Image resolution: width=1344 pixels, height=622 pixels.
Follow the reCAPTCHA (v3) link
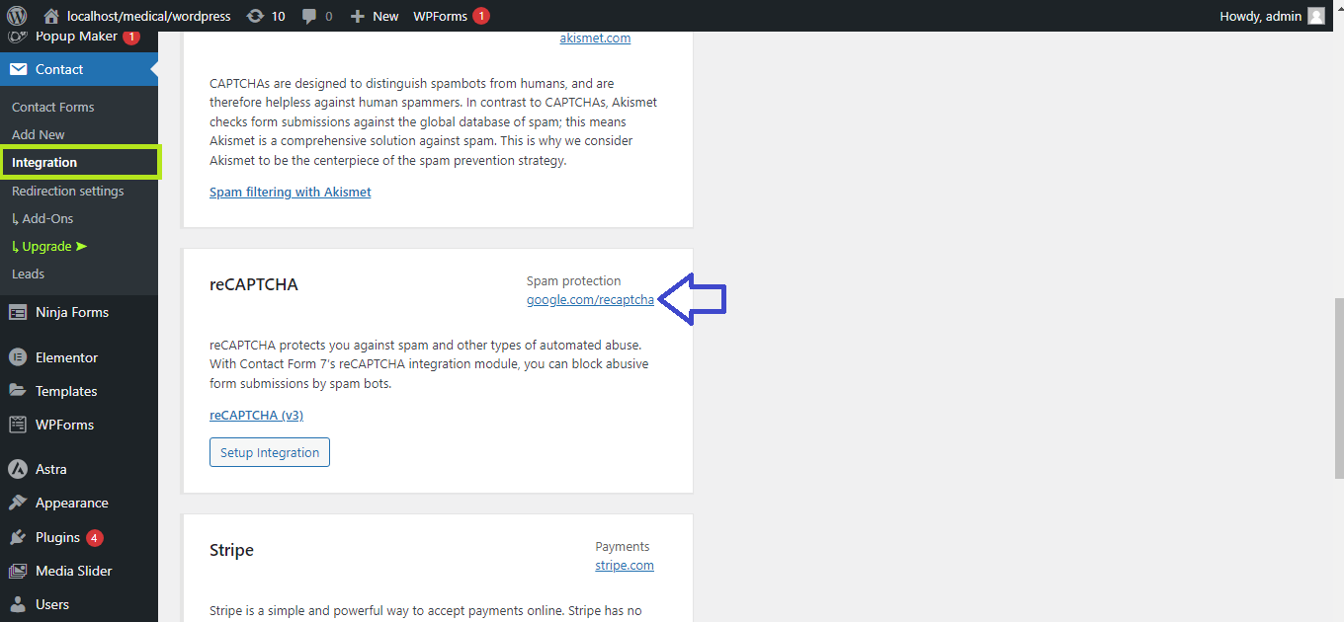256,415
